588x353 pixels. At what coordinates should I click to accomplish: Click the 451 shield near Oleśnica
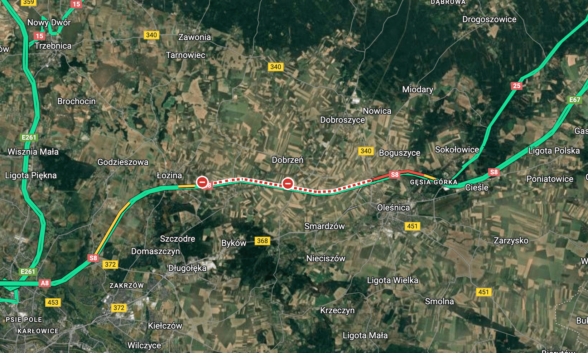(413, 226)
